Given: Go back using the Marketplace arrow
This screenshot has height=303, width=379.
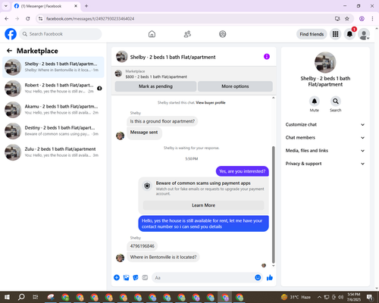Looking at the screenshot, I should [x=9, y=51].
